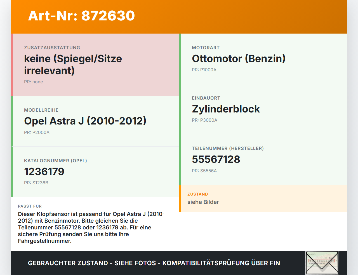Click the TEILENUMMER (HERSTELLER) caption
The height and width of the screenshot is (275, 358).
(228, 148)
